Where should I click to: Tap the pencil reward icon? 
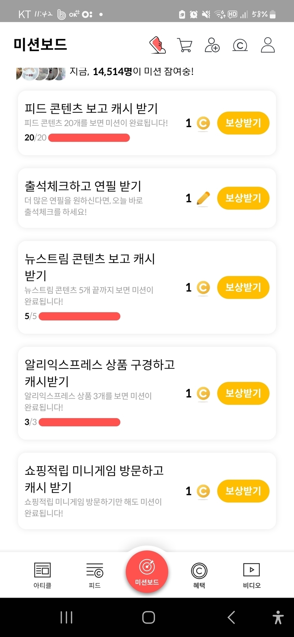point(203,198)
